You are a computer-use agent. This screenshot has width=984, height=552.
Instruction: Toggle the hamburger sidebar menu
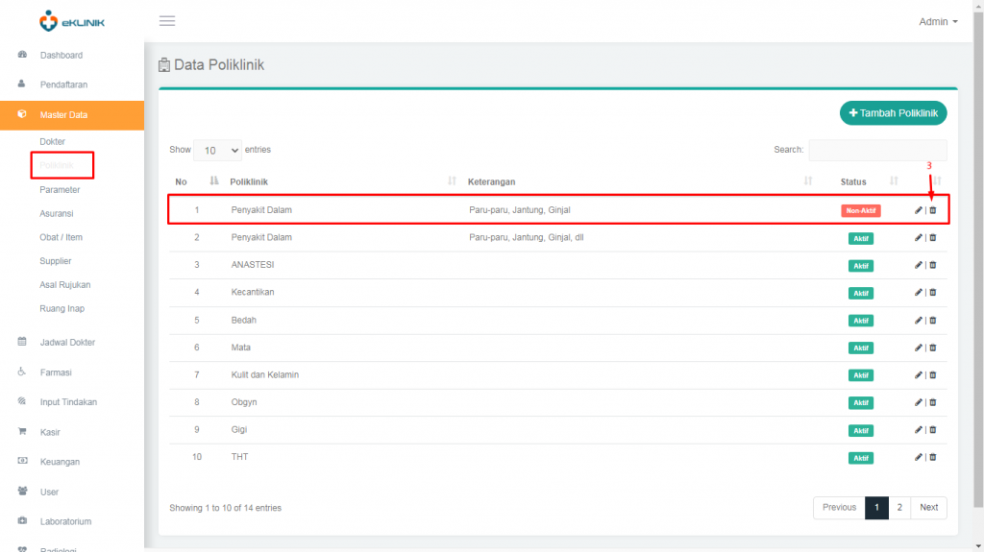(x=167, y=21)
